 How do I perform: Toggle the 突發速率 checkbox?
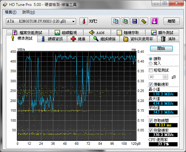click(x=151, y=130)
